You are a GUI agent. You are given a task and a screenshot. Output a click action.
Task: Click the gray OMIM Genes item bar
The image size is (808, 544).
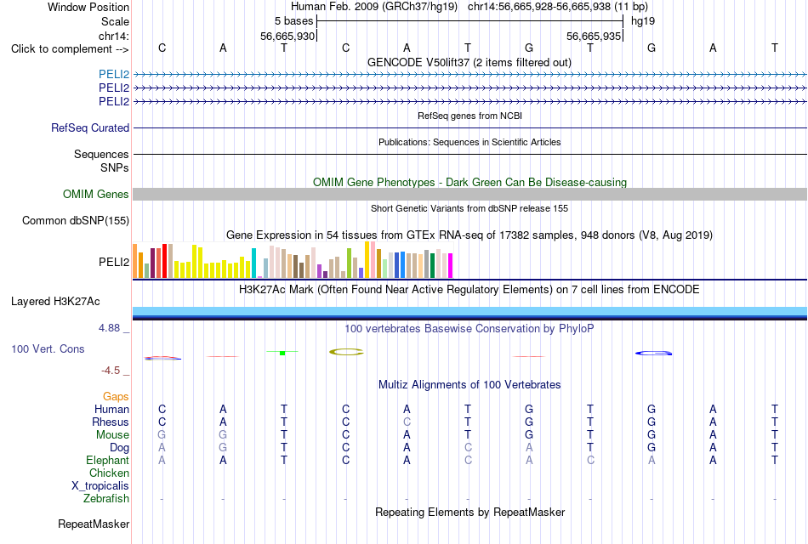pyautogui.click(x=469, y=194)
